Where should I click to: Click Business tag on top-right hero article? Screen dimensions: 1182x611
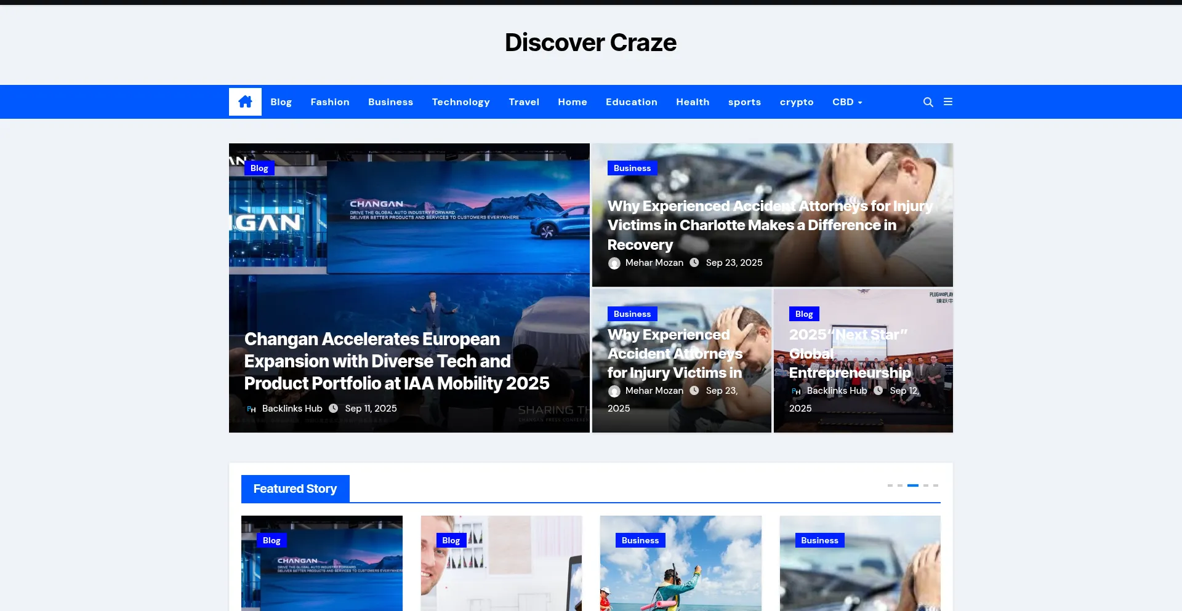click(632, 168)
